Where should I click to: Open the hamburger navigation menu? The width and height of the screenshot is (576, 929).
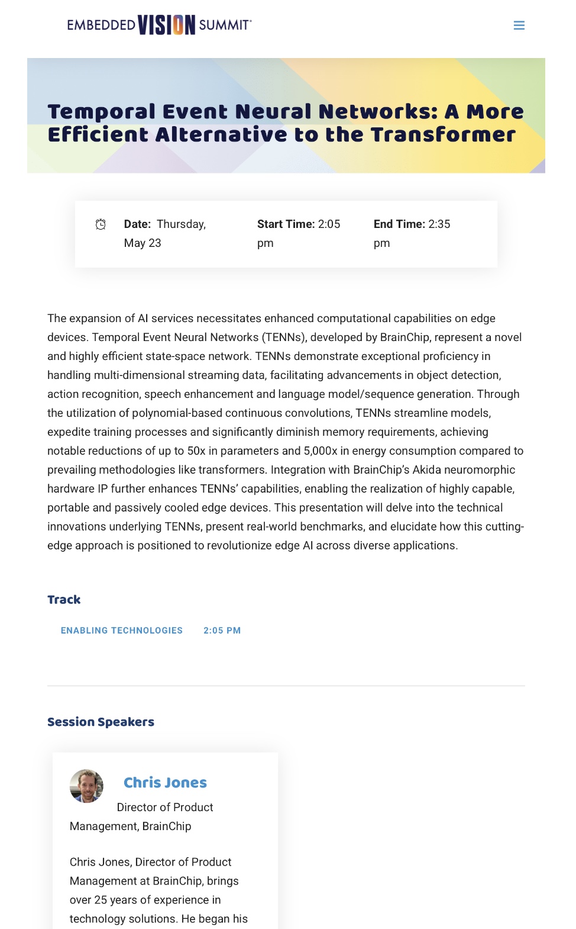519,25
